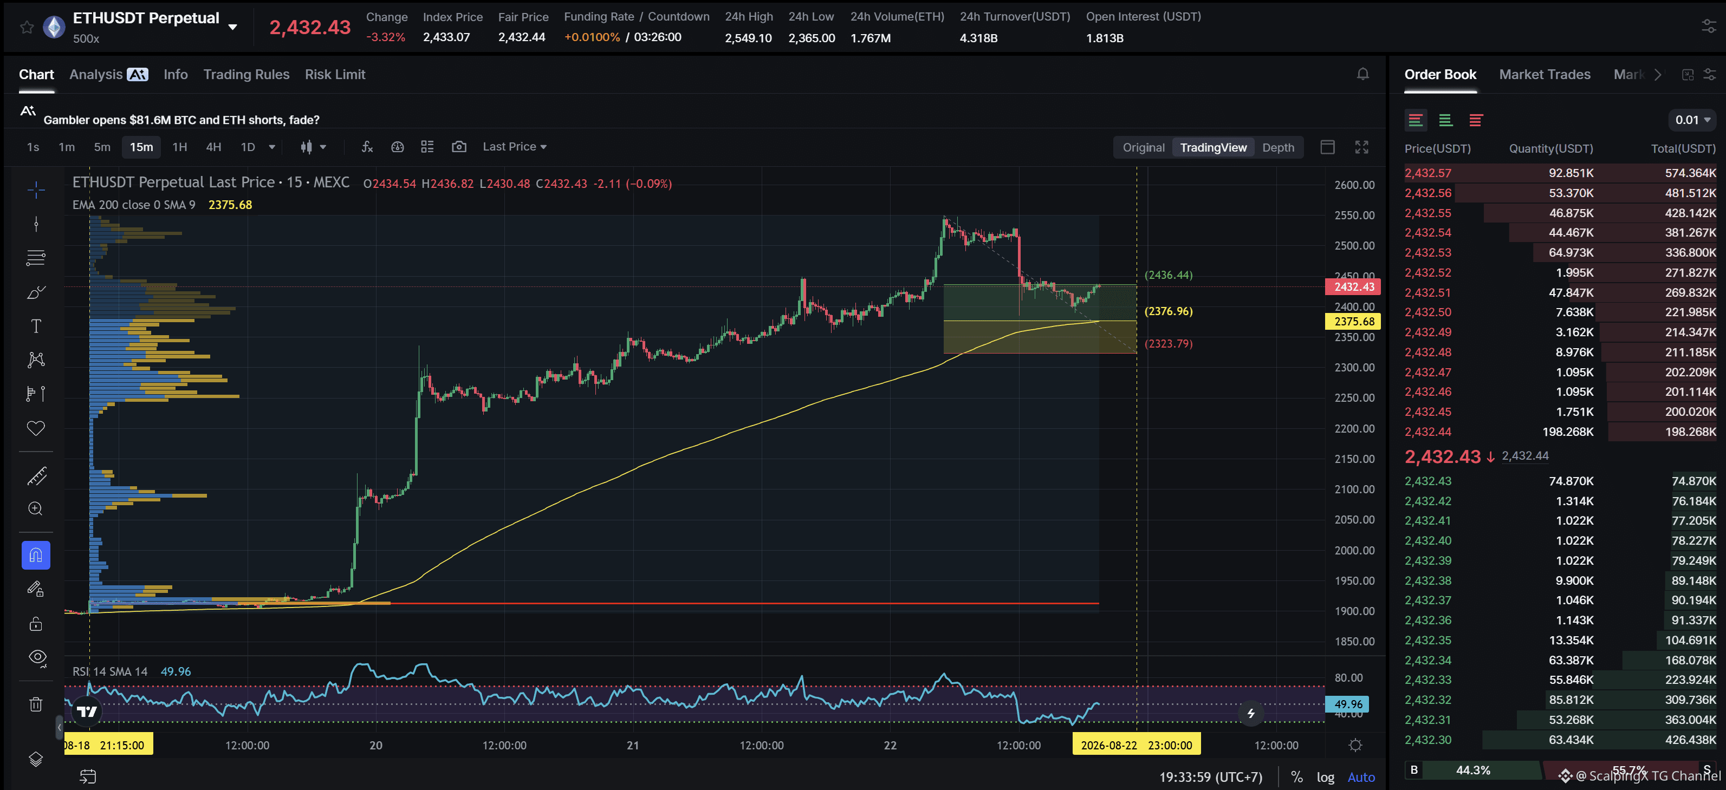Viewport: 1726px width, 790px height.
Task: Toggle Auto scale on chart
Action: [1361, 778]
